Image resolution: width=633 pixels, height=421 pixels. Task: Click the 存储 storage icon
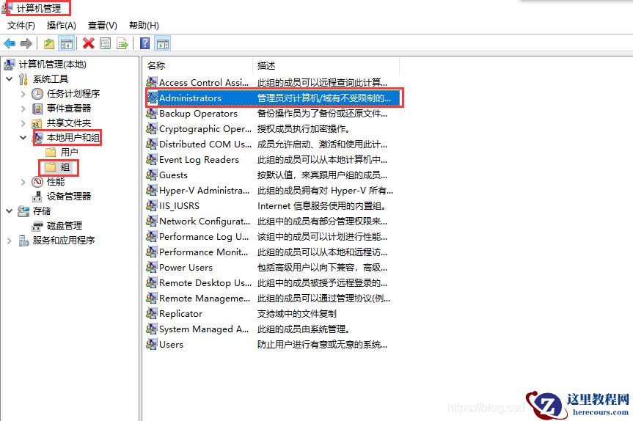[23, 211]
